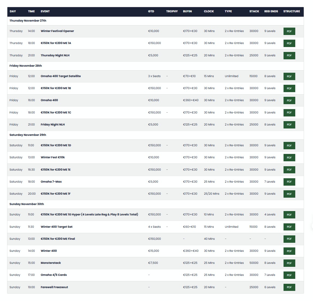Open PDF for the Friday Omaha 400 event

click(289, 100)
